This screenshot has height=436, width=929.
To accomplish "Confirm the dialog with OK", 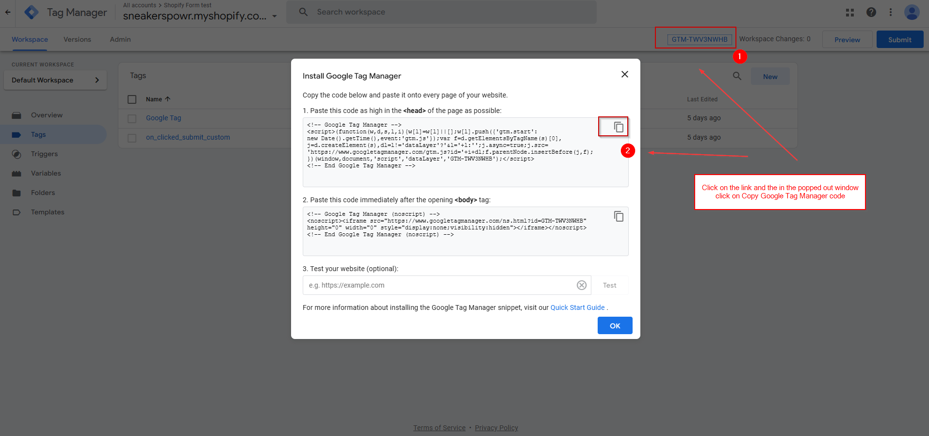I will tap(615, 325).
